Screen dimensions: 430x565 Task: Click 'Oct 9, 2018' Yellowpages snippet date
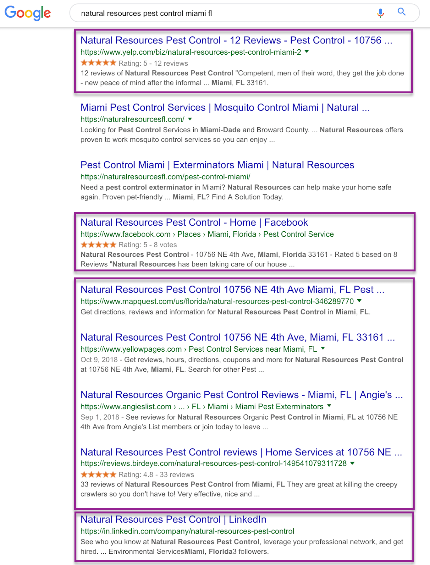tap(99, 360)
